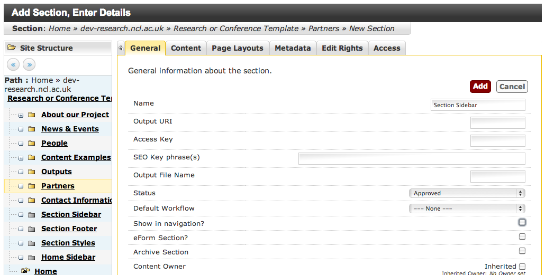Check the Archive Section checkbox
The image size is (545, 275).
point(522,251)
